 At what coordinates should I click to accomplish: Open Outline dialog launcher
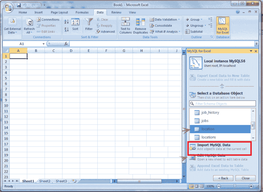(212, 37)
